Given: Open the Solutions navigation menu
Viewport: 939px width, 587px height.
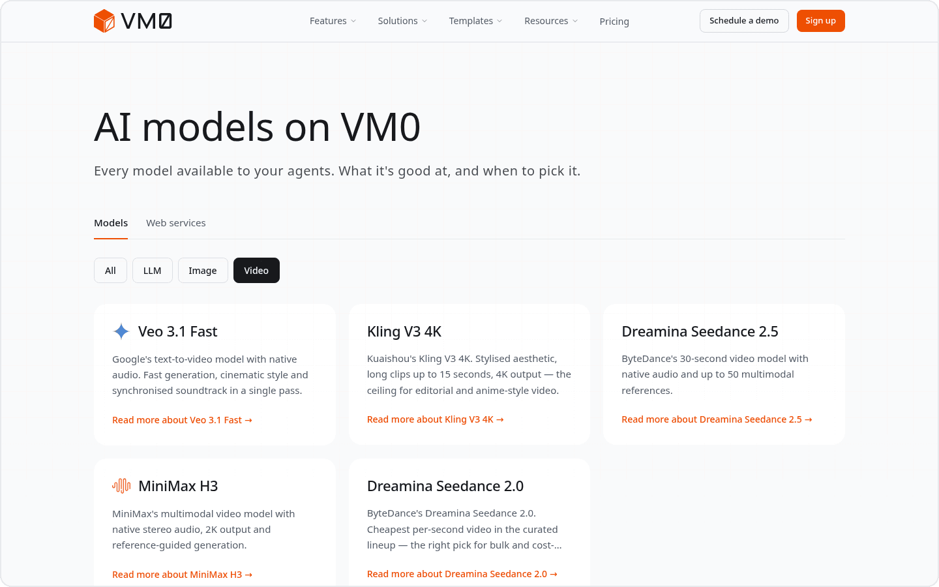Looking at the screenshot, I should (402, 21).
